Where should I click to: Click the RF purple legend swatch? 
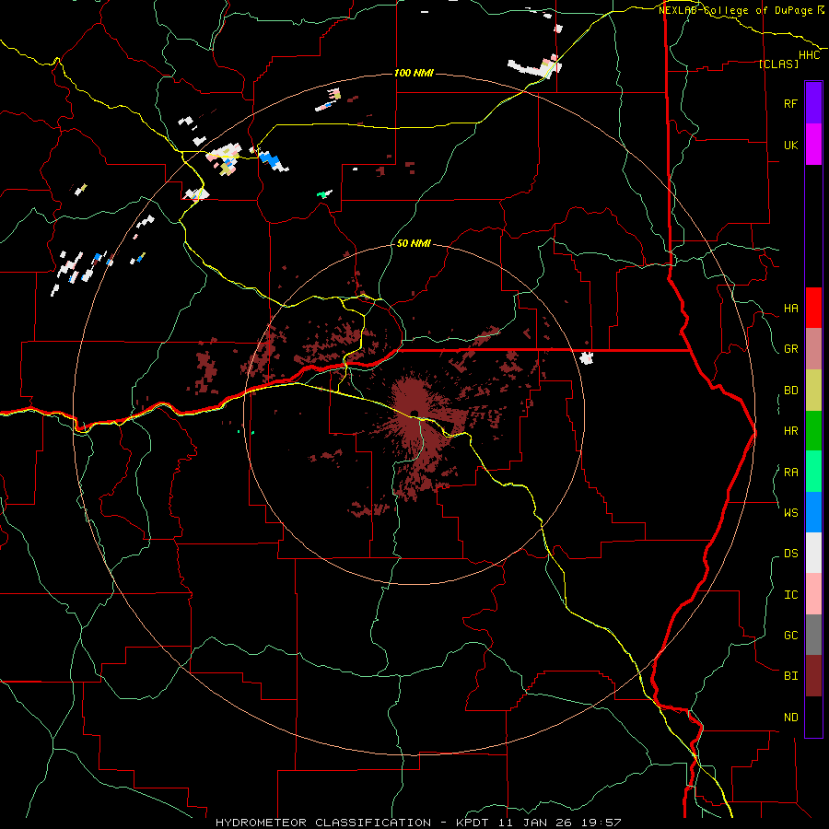[x=813, y=103]
